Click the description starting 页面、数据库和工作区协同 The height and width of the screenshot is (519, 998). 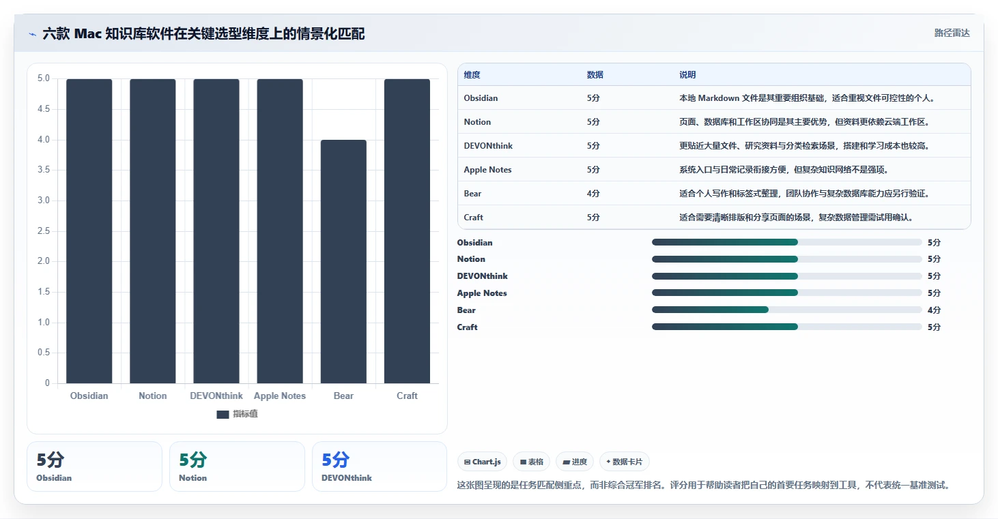[804, 122]
